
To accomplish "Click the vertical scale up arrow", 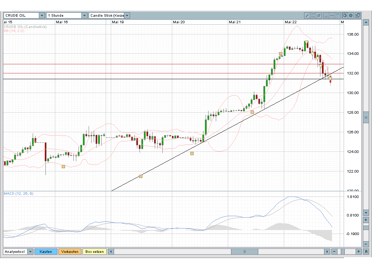I will tap(366, 23).
